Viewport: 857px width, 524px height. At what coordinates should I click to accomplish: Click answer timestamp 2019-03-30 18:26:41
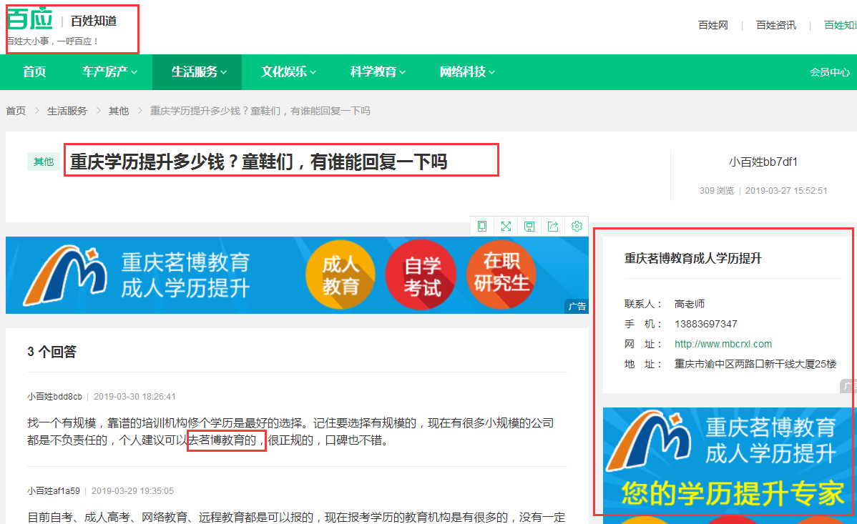tap(134, 397)
